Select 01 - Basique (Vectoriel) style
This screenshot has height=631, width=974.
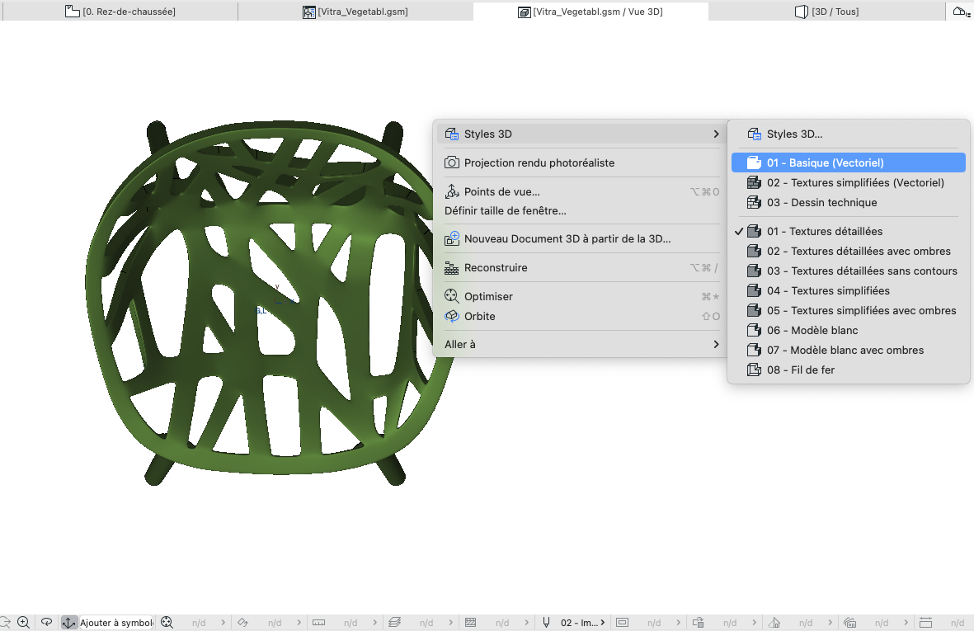pos(849,162)
